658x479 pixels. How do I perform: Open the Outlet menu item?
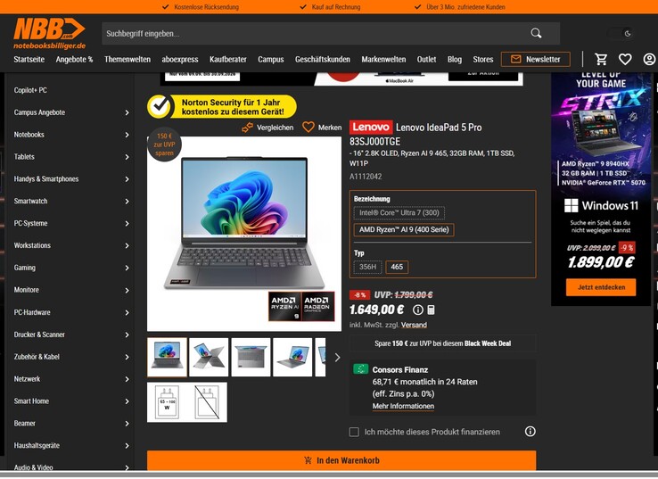tap(426, 59)
